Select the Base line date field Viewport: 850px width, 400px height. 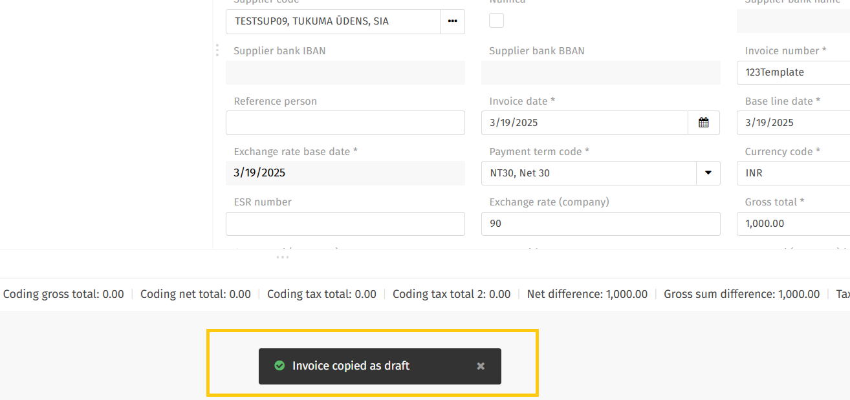(792, 123)
